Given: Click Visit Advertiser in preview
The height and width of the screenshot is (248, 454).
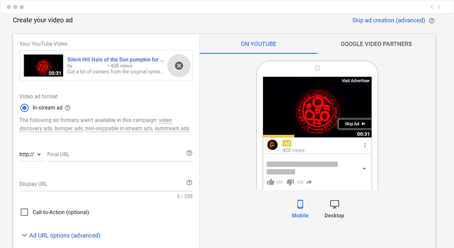Looking at the screenshot, I should point(356,80).
